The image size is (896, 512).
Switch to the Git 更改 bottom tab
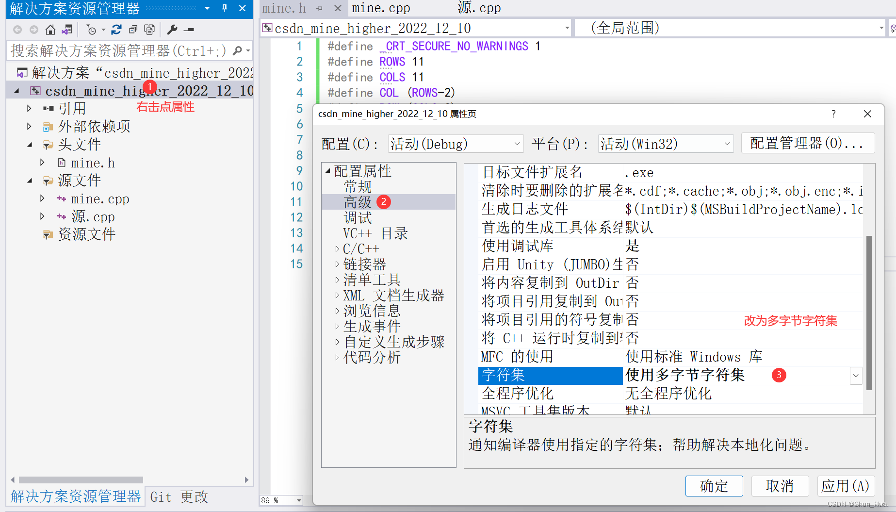click(x=179, y=497)
